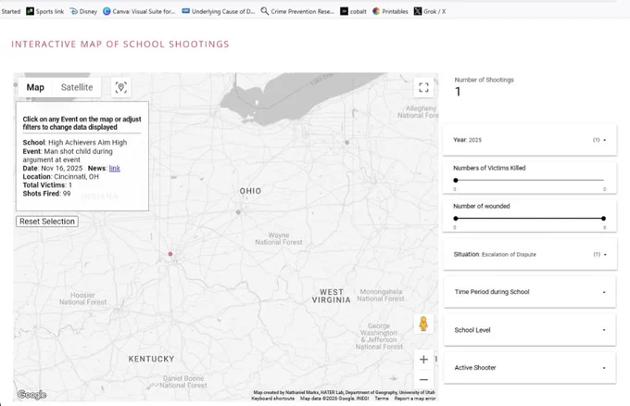Open the News link in event popup

pos(115,169)
